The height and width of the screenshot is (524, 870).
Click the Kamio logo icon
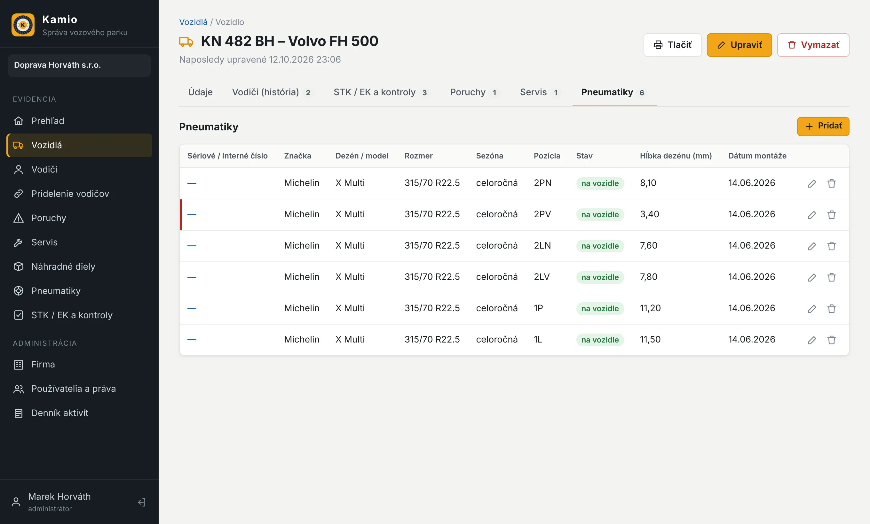click(x=23, y=25)
